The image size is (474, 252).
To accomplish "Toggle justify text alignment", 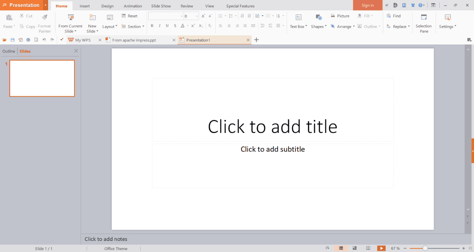I will (x=245, y=26).
